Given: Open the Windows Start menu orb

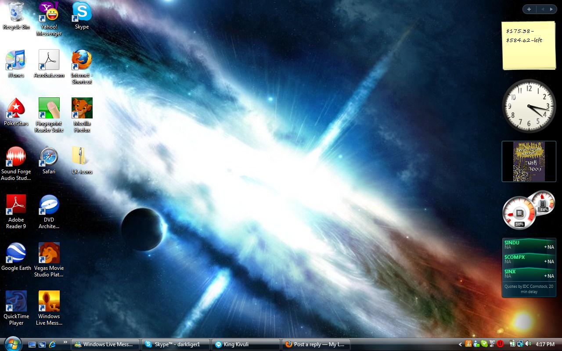Looking at the screenshot, I should click(12, 344).
